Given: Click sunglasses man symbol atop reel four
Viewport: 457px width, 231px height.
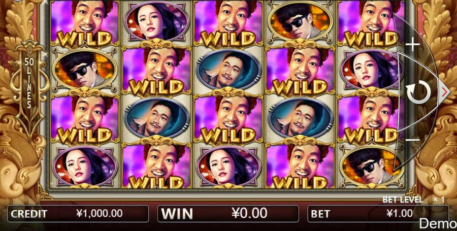Looking at the screenshot, I should click(x=301, y=21).
